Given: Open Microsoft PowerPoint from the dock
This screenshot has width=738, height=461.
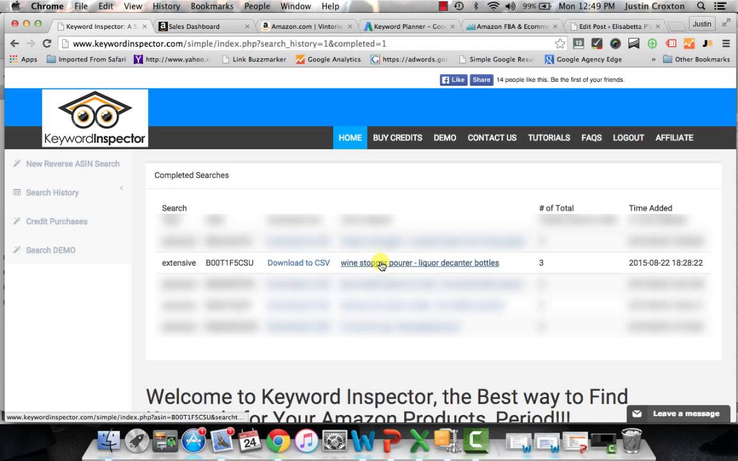Looking at the screenshot, I should point(391,441).
